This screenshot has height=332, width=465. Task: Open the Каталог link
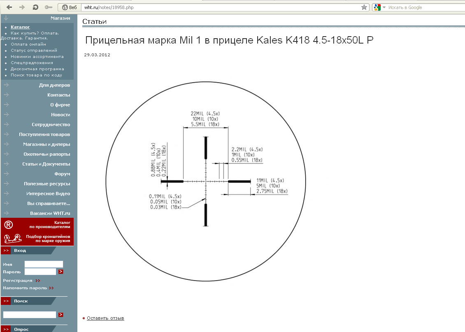click(x=20, y=27)
